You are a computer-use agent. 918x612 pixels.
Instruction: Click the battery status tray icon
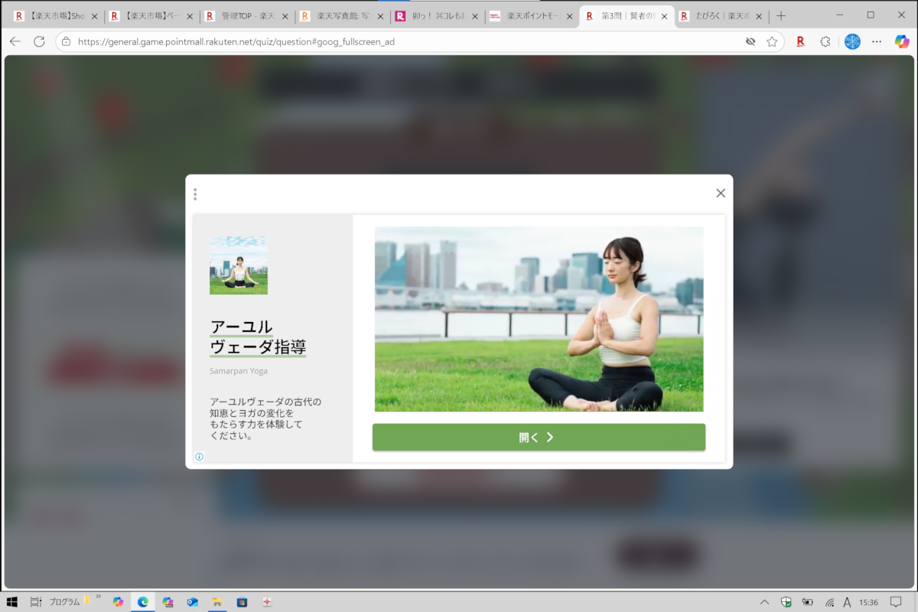pos(807,602)
